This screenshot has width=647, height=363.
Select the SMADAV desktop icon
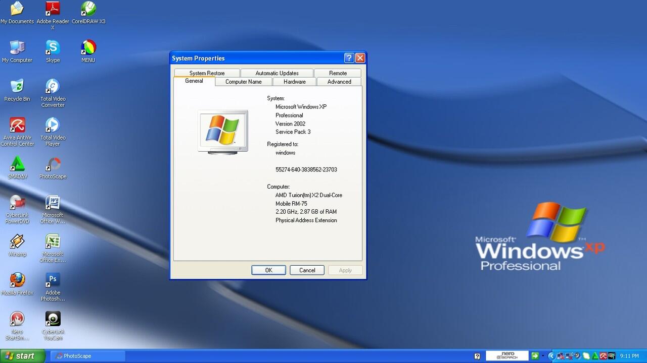[x=17, y=168]
